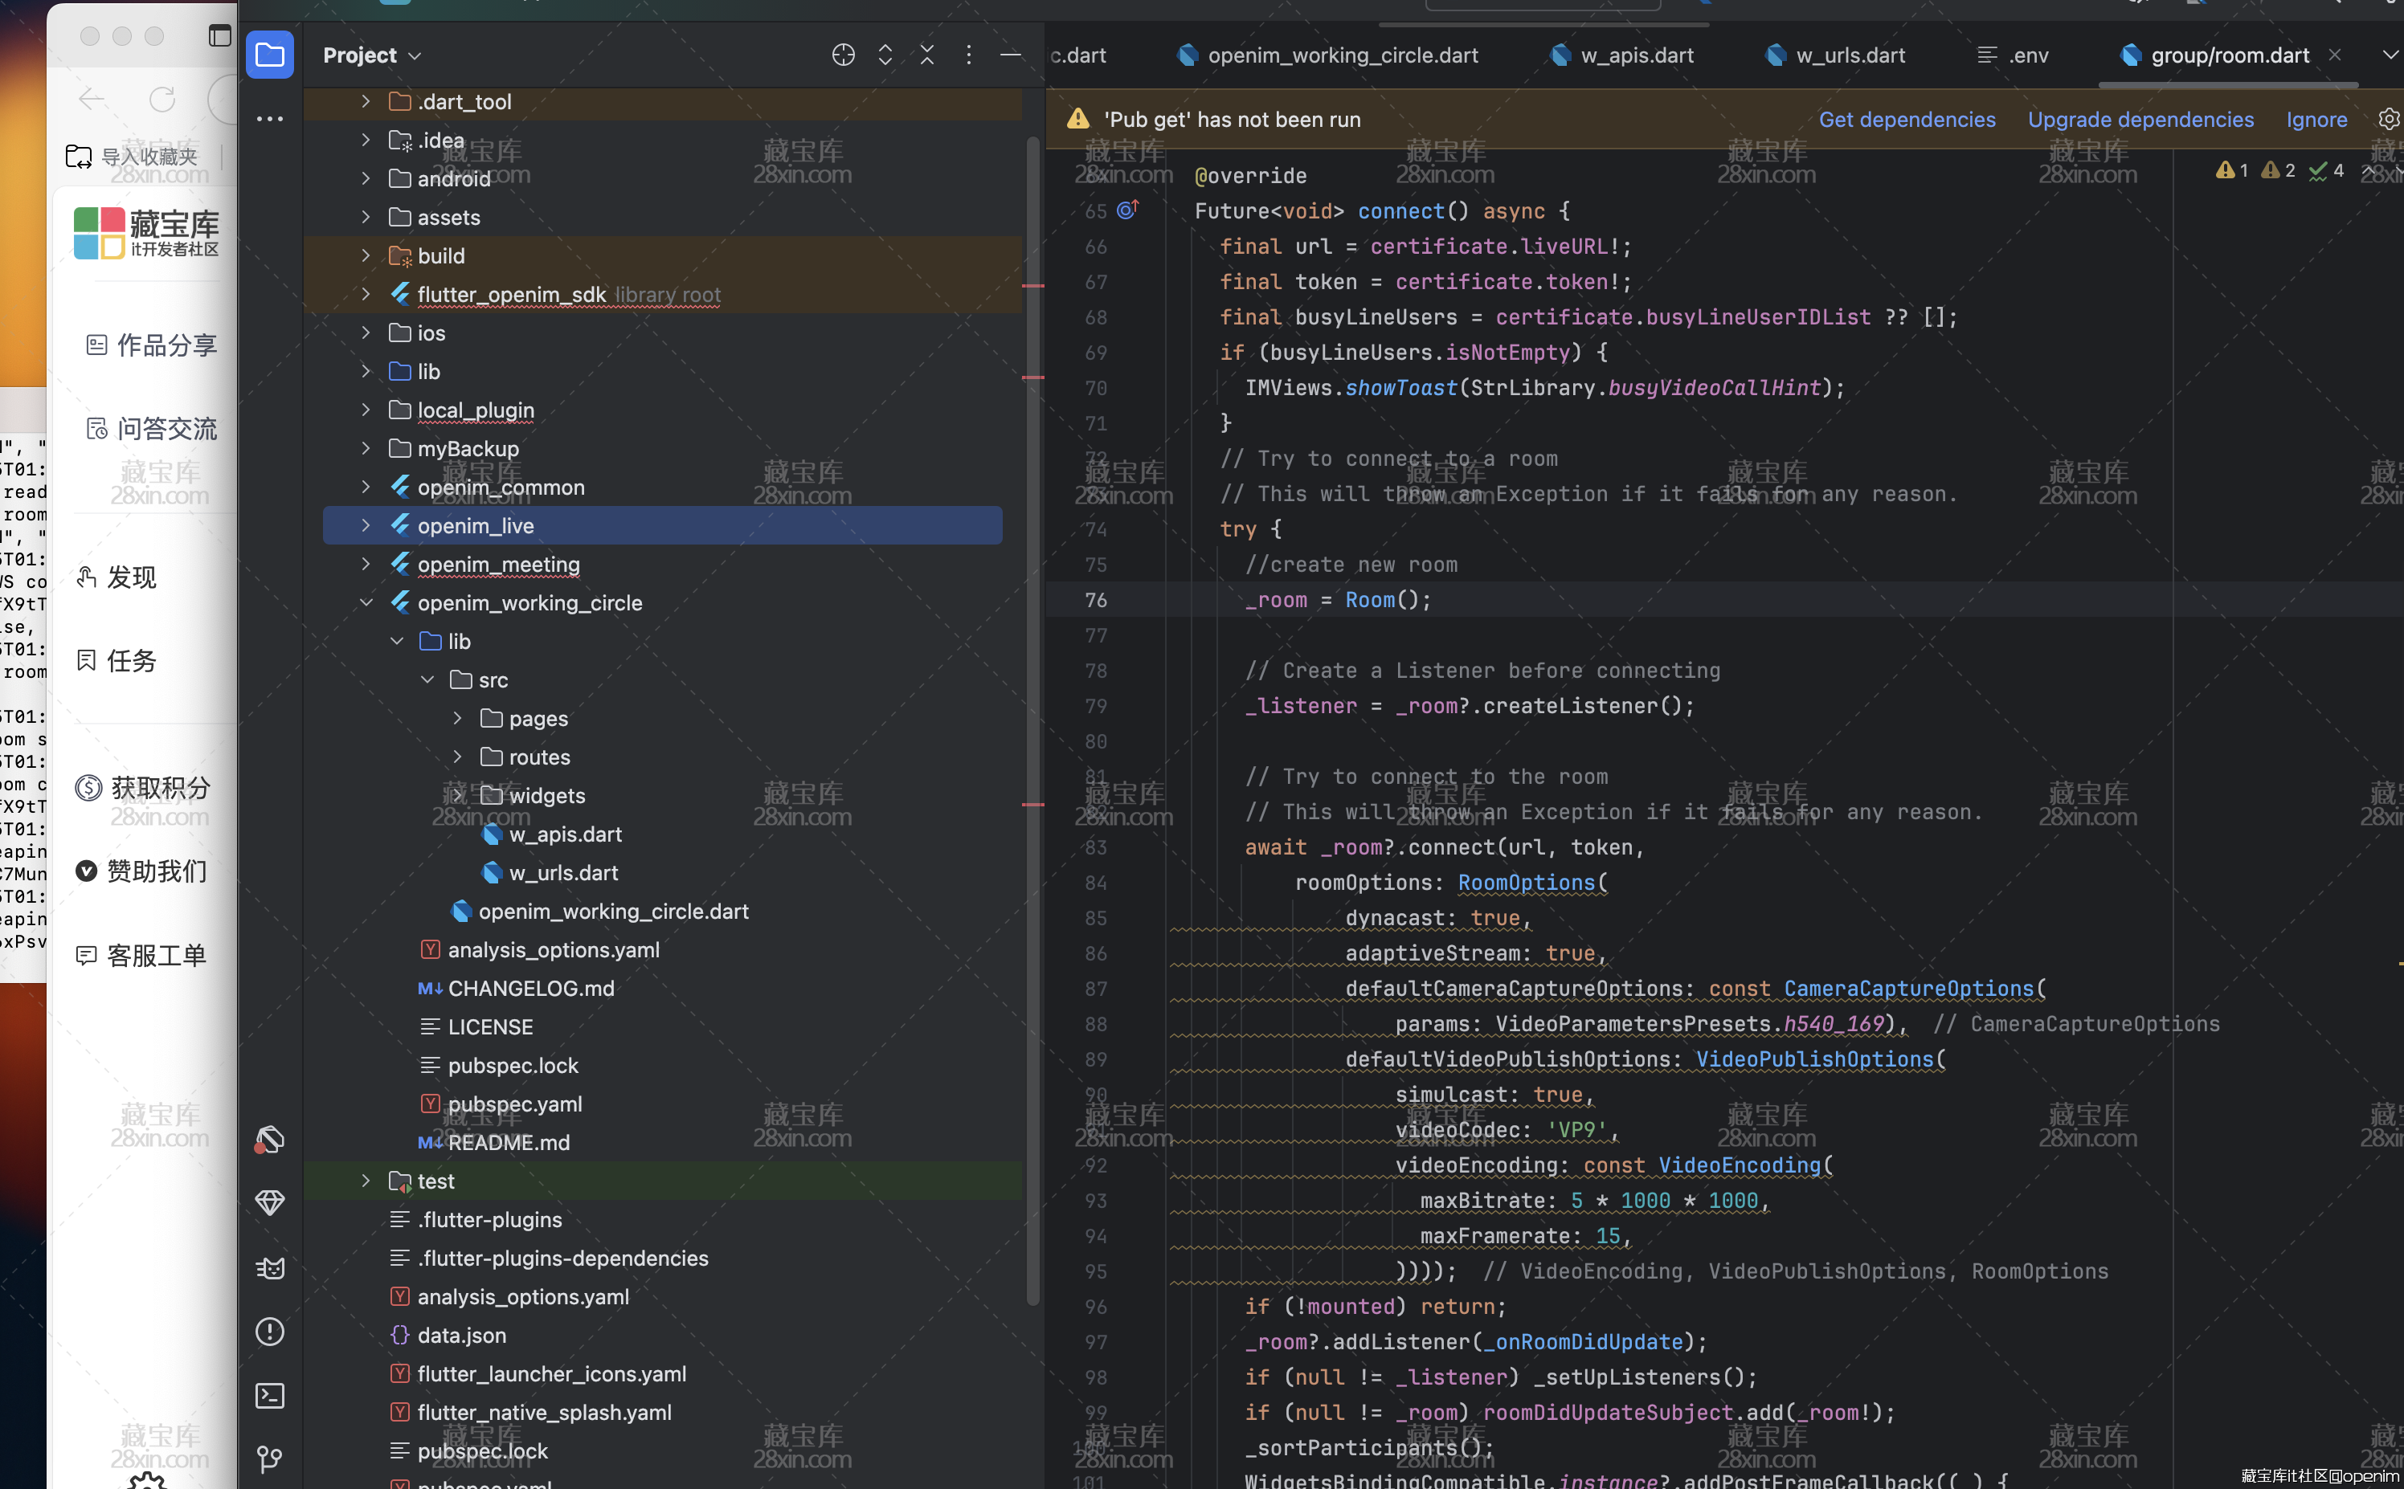Switch to the .env editor tab

pyautogui.click(x=2028, y=55)
